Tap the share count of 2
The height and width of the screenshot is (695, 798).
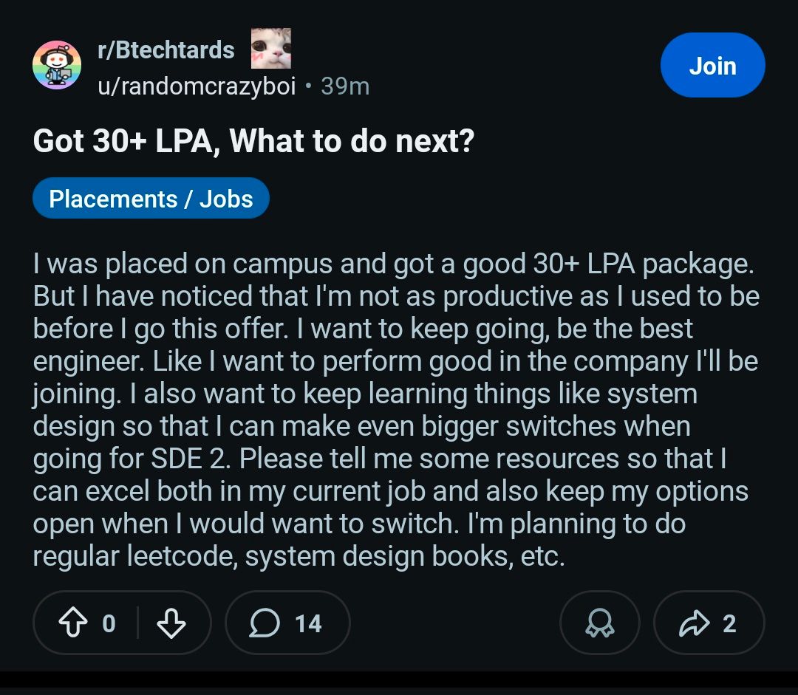click(x=729, y=624)
